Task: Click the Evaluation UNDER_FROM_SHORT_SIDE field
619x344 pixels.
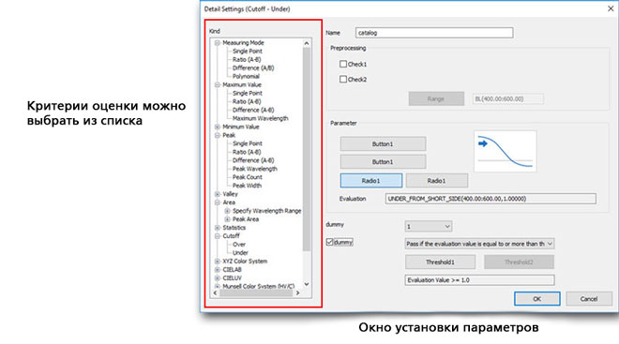Action: coord(491,199)
